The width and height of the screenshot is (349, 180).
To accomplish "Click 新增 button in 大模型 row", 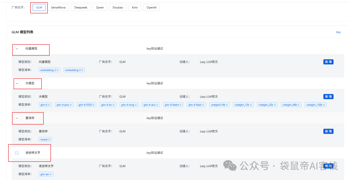I will pos(328,97).
